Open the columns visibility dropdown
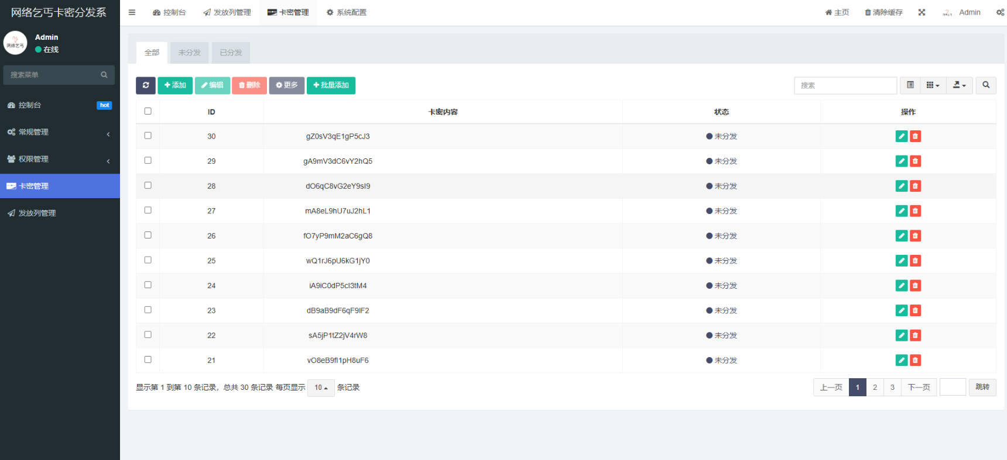Image resolution: width=1007 pixels, height=460 pixels. click(932, 85)
